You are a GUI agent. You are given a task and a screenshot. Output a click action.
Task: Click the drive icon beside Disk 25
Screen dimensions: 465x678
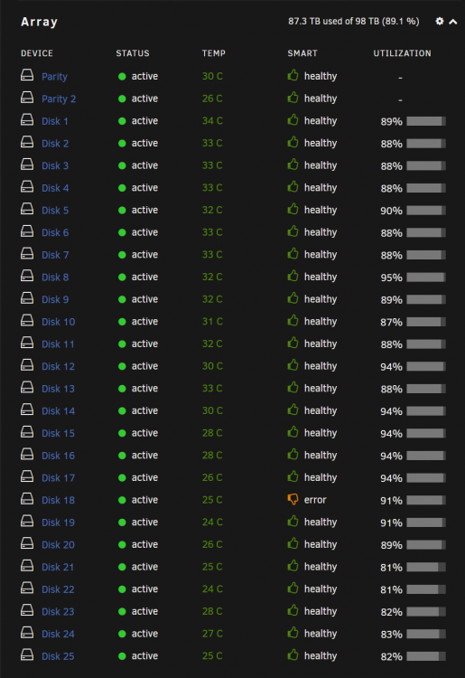pos(27,655)
